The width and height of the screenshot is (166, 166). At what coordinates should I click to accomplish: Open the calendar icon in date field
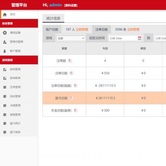(x=139, y=38)
